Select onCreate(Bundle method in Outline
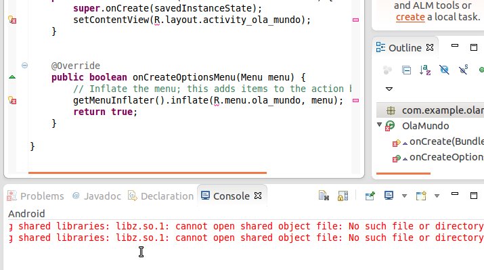Image resolution: width=484 pixels, height=270 pixels. [x=447, y=141]
